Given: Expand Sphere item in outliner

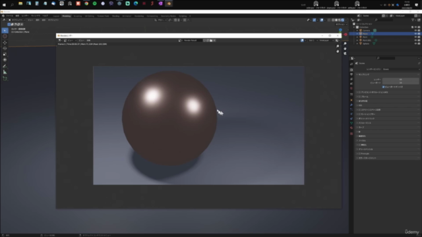Looking at the screenshot, I should pos(357,43).
